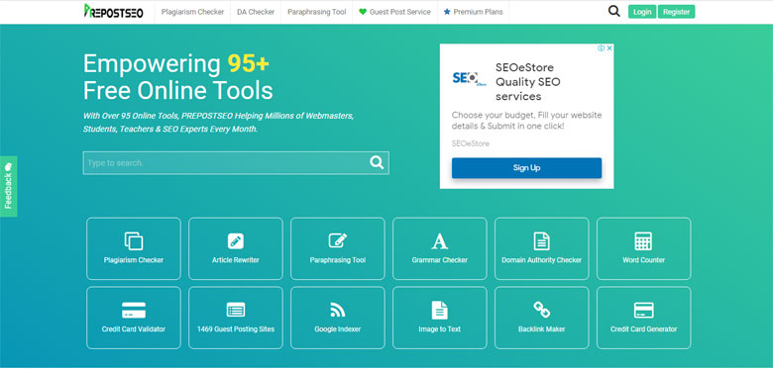Click the 'Backlink Maker' tile label
Image resolution: width=773 pixels, height=369 pixels.
click(542, 329)
